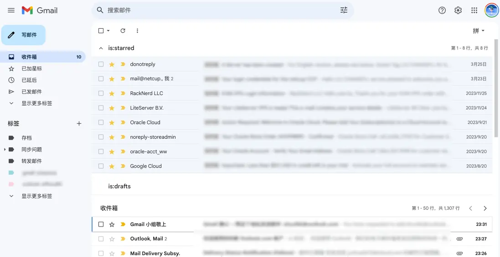Click the Gmail logo
Screen dimensions: 500x257
(40, 10)
